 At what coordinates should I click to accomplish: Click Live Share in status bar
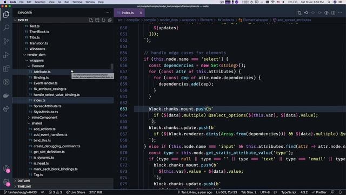76,192
